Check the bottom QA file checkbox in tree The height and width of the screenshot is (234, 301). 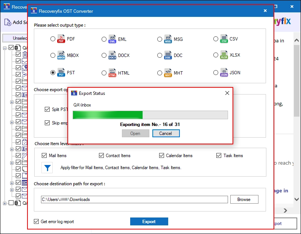pyautogui.click(x=11, y=203)
